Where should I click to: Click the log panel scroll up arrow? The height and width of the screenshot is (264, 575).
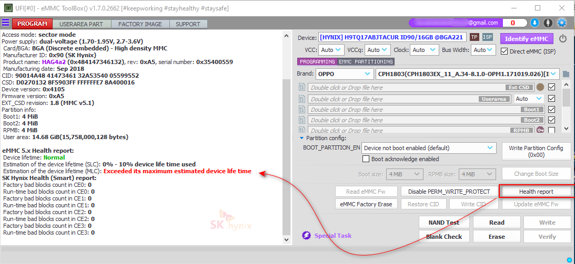(x=286, y=36)
